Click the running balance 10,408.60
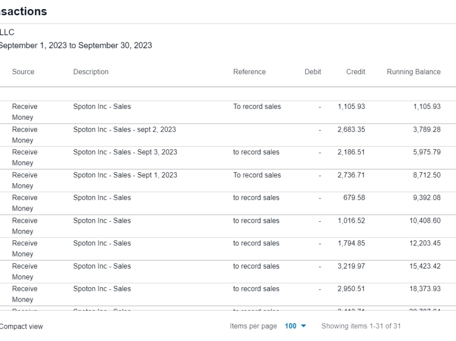Image resolution: width=456 pixels, height=341 pixels. pyautogui.click(x=425, y=220)
